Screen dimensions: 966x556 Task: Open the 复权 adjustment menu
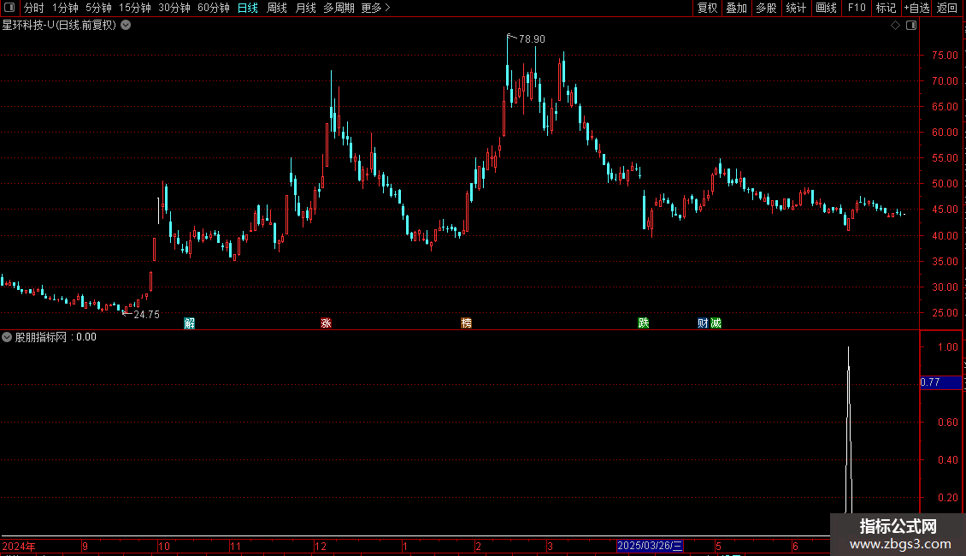click(x=707, y=8)
